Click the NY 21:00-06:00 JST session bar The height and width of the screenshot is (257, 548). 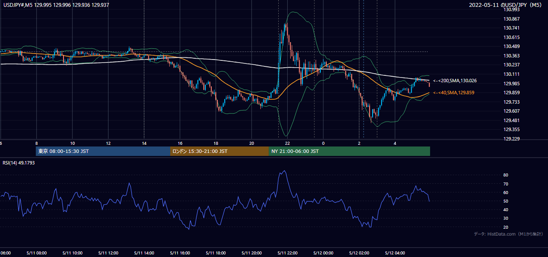[x=349, y=151]
